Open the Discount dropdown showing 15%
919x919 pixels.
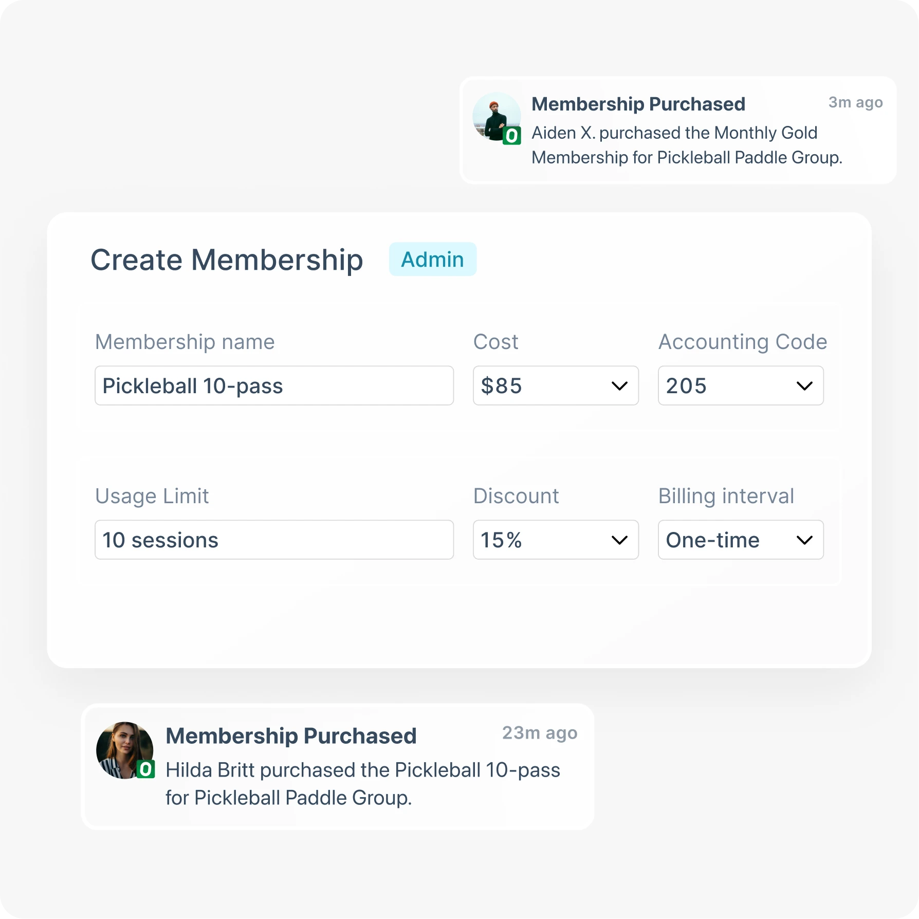(x=555, y=540)
